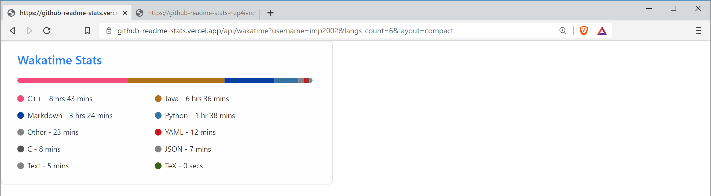Click 'YAML - 12 mins' text
Viewport: 711px width, 196px height.
(x=190, y=132)
